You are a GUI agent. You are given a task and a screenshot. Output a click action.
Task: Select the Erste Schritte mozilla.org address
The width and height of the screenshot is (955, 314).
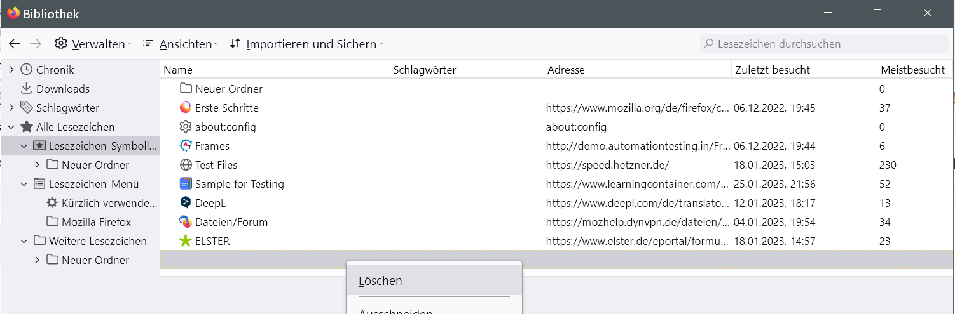point(637,108)
